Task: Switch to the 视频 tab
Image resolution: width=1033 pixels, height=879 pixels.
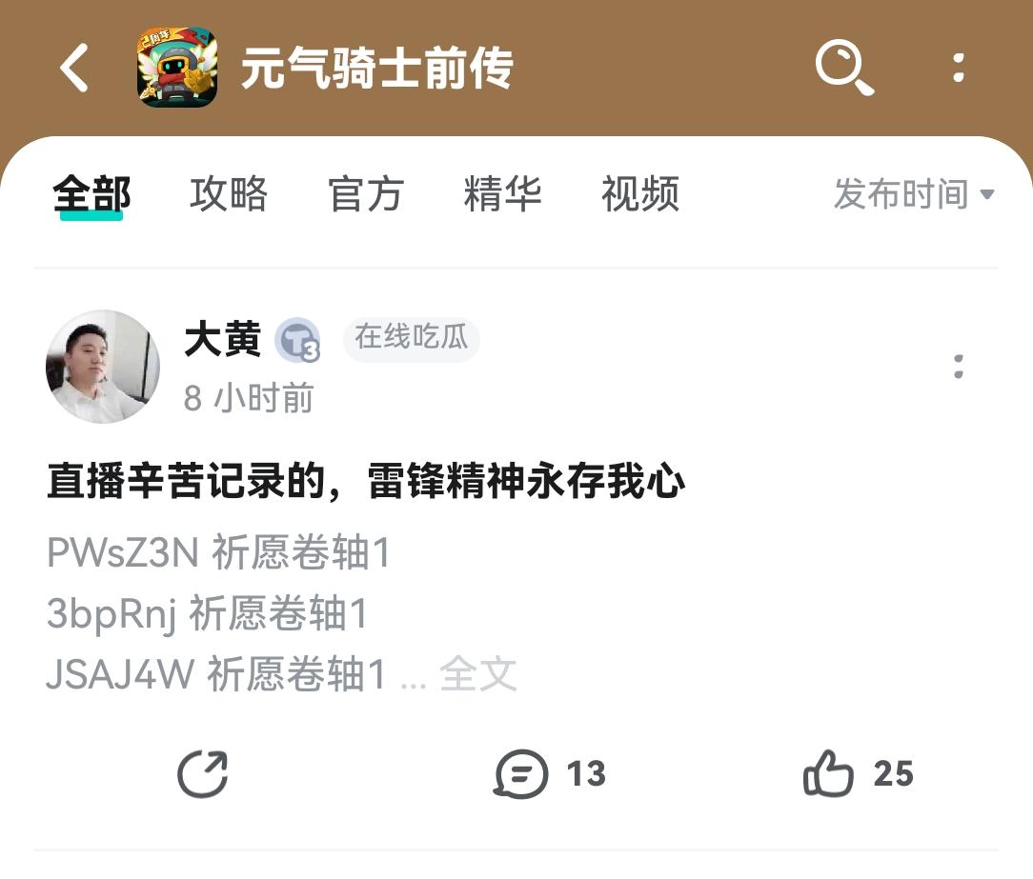Action: pos(639,194)
